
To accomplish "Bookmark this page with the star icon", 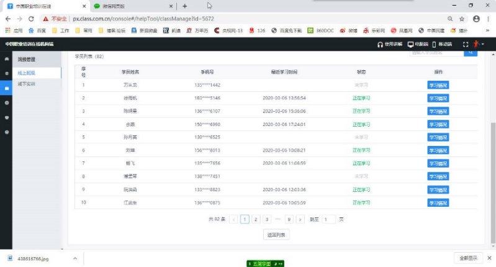I will 462,19.
